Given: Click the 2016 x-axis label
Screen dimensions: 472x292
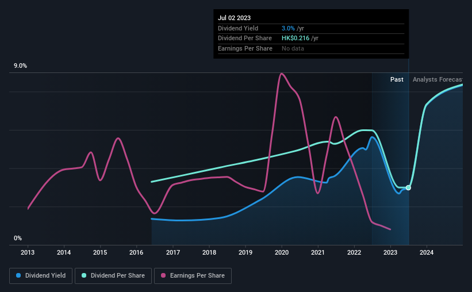Looking at the screenshot, I should pyautogui.click(x=136, y=252).
